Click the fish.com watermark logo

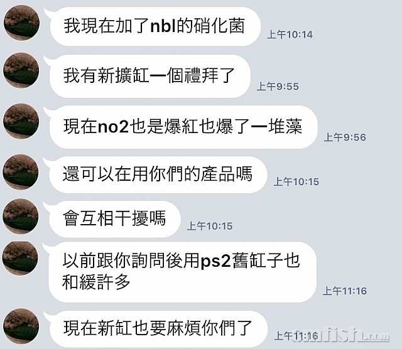342,334
